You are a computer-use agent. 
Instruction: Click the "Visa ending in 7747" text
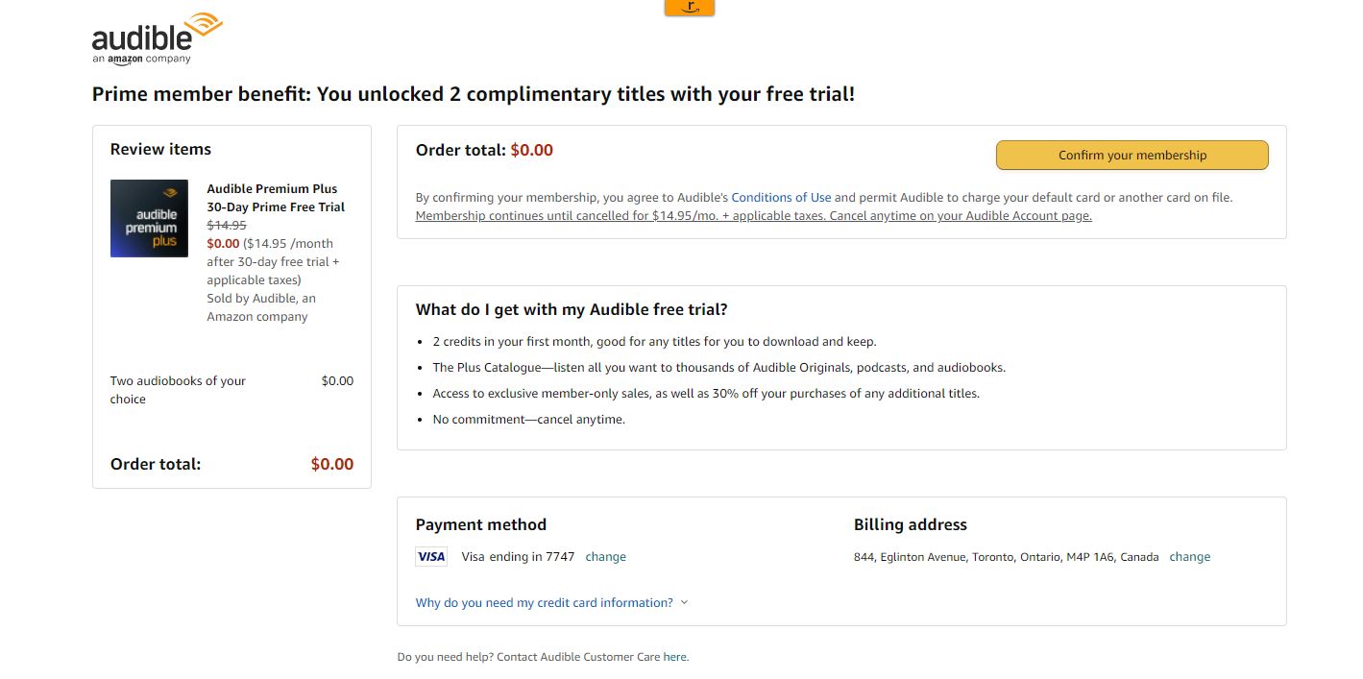point(518,557)
